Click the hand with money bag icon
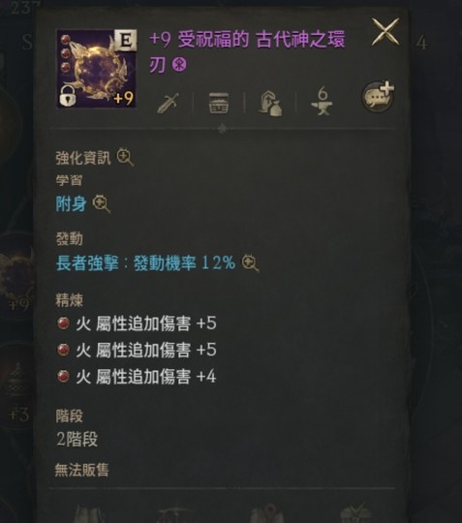 [x=270, y=104]
